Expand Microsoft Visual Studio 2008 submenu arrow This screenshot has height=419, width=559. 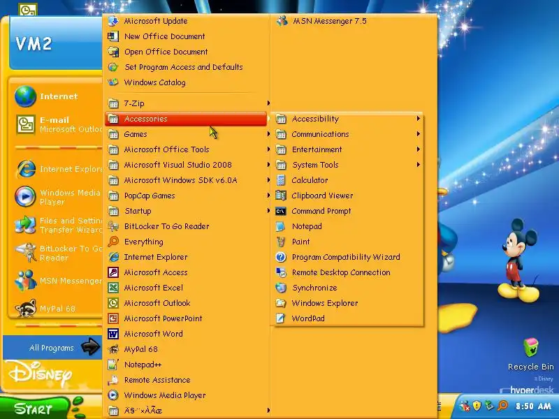(x=268, y=165)
